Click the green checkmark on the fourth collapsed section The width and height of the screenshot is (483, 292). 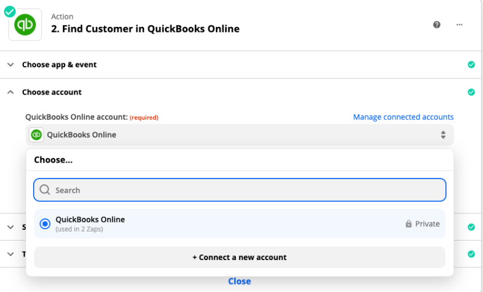471,254
